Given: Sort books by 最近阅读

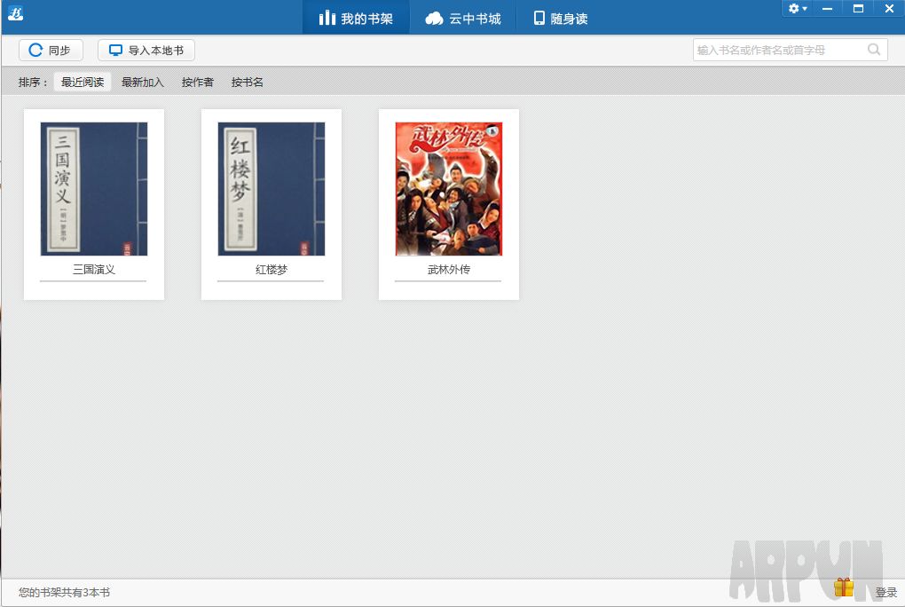Looking at the screenshot, I should pos(83,82).
